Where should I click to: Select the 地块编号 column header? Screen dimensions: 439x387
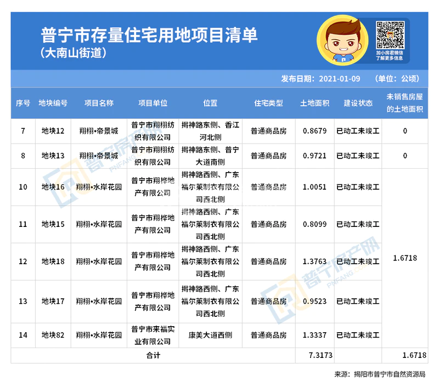point(53,103)
